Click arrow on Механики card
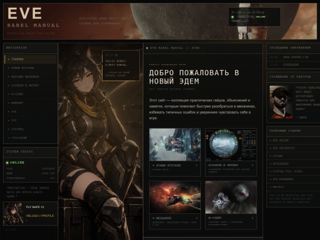320x240 pixels. coord(197,218)
